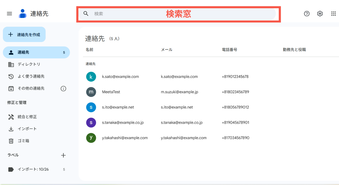This screenshot has height=185, width=339.
Task: Open よく使う連絡先 in the sidebar
Action: pyautogui.click(x=36, y=76)
